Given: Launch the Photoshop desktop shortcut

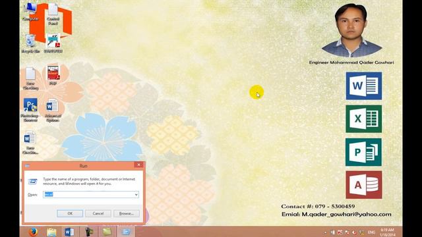Looking at the screenshot, I should point(30,110).
